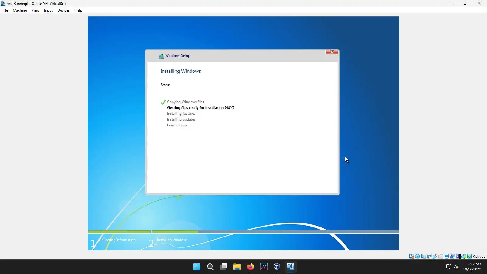Click the recording status icon
This screenshot has height=274, width=487.
point(452,256)
